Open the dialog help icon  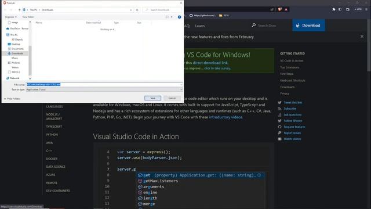point(179,17)
